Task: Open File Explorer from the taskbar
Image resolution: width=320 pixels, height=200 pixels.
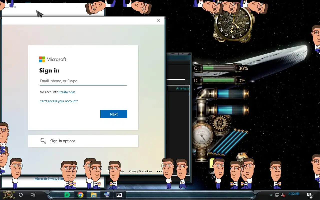Action: (94, 195)
